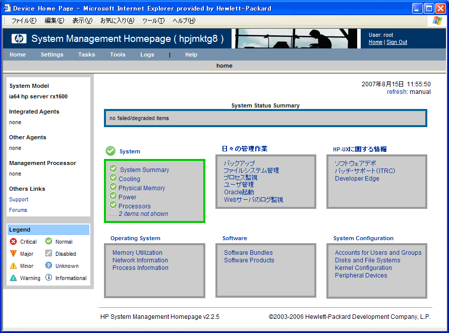Open System Summary link
This screenshot has height=333, width=449.
pos(145,170)
